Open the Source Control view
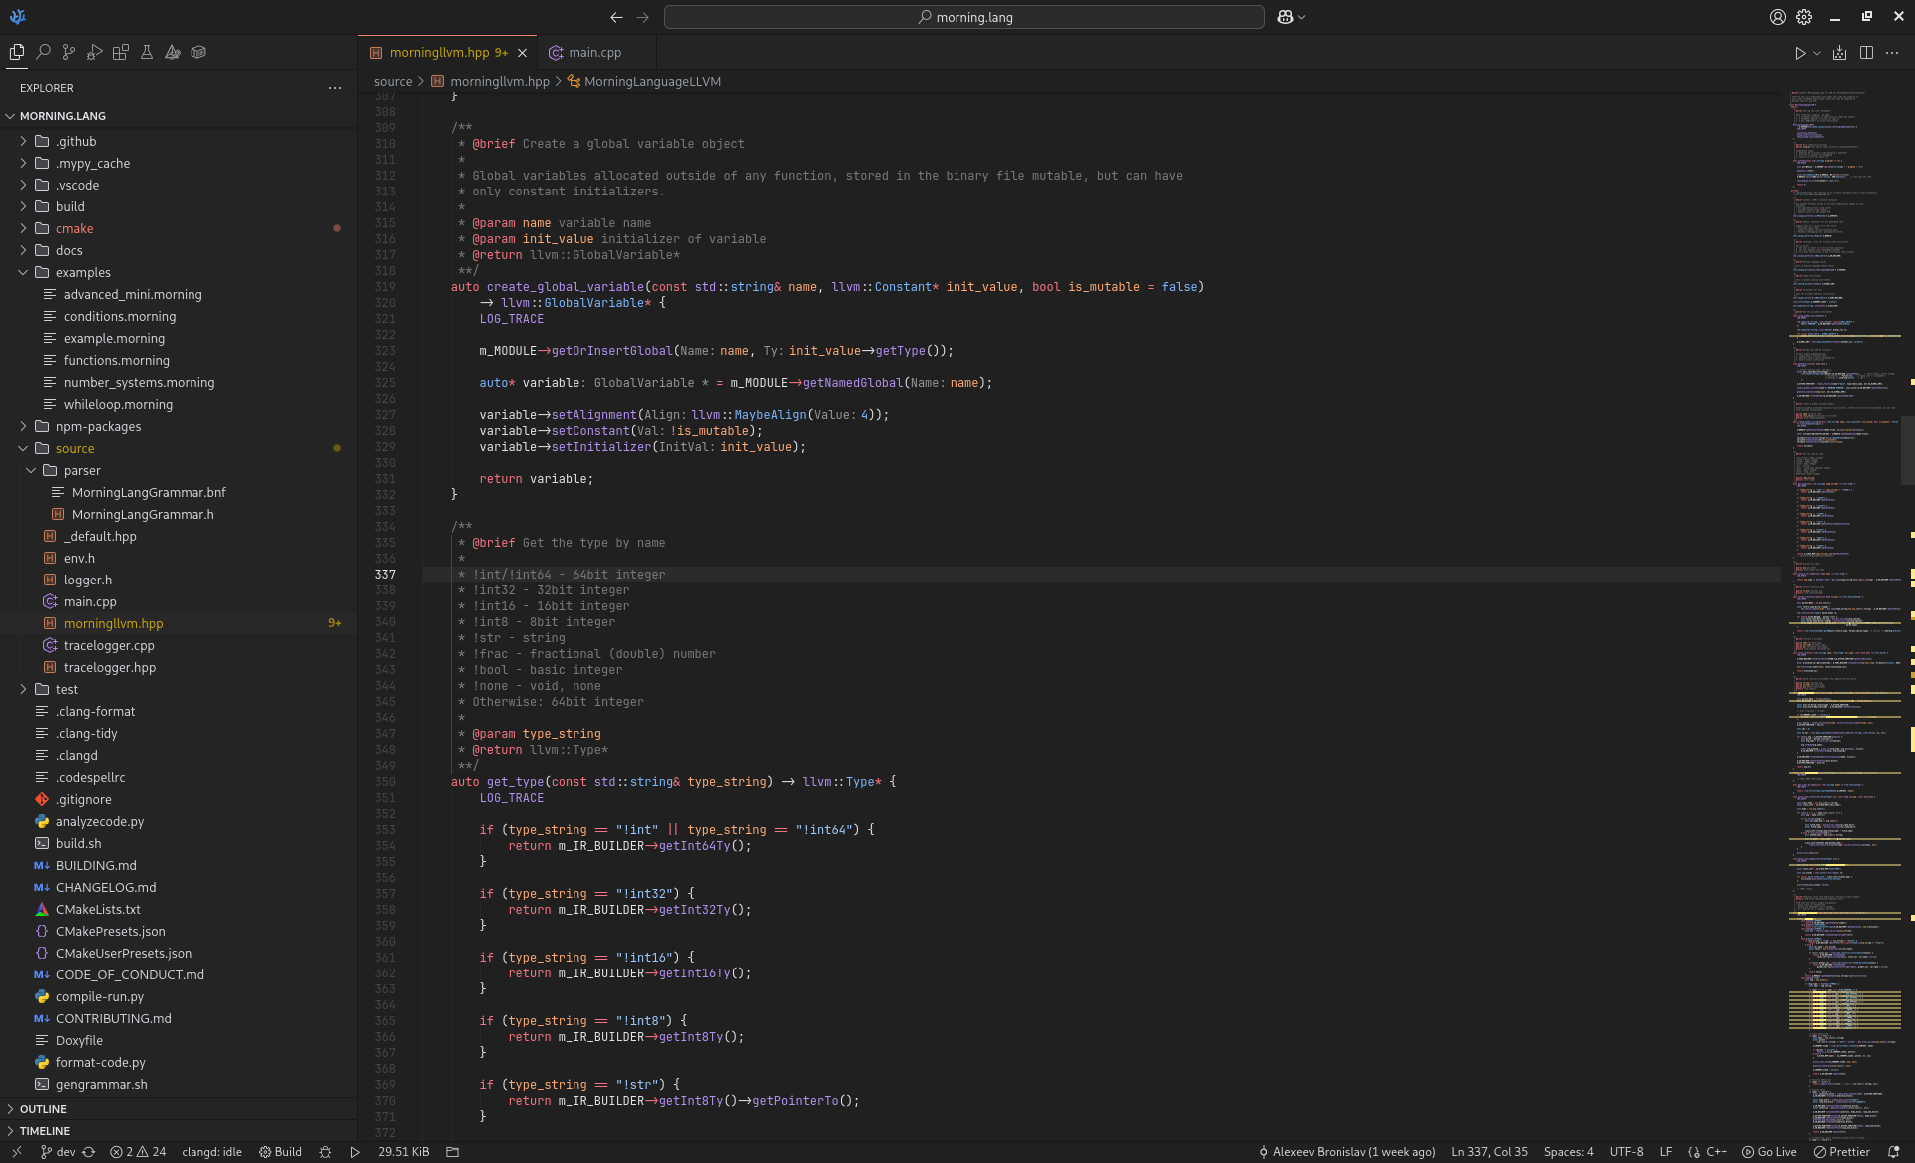 point(69,52)
